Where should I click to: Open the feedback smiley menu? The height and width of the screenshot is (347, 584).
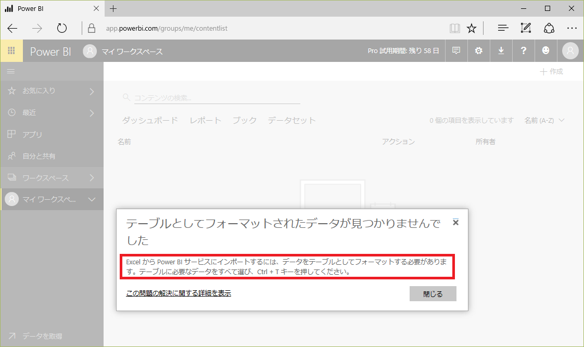click(545, 50)
